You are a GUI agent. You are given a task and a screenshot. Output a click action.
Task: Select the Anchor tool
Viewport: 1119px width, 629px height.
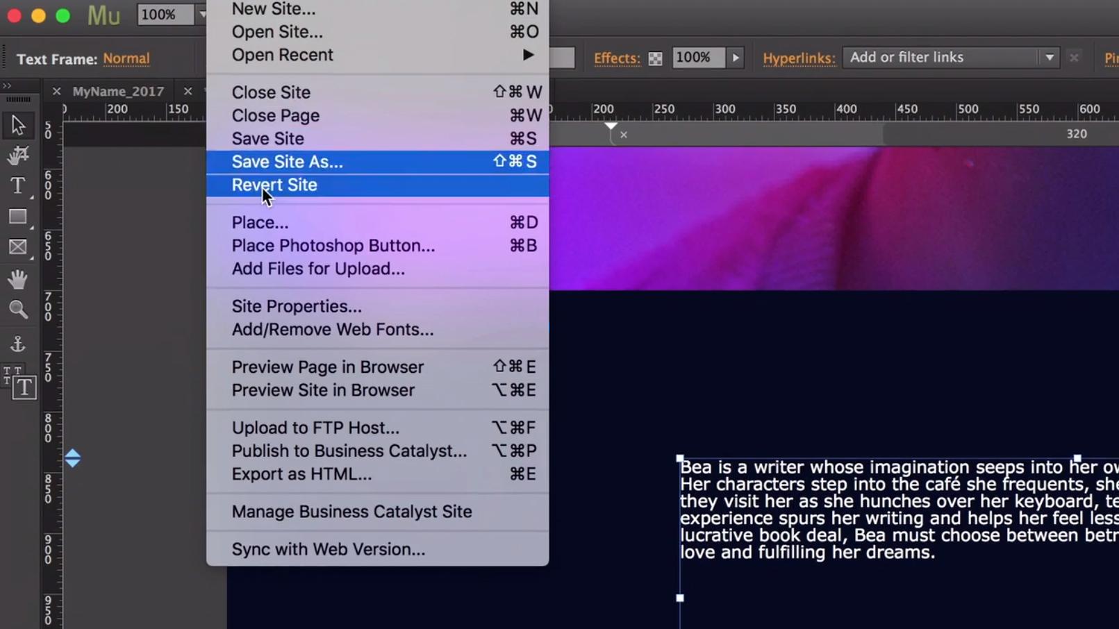tap(18, 344)
